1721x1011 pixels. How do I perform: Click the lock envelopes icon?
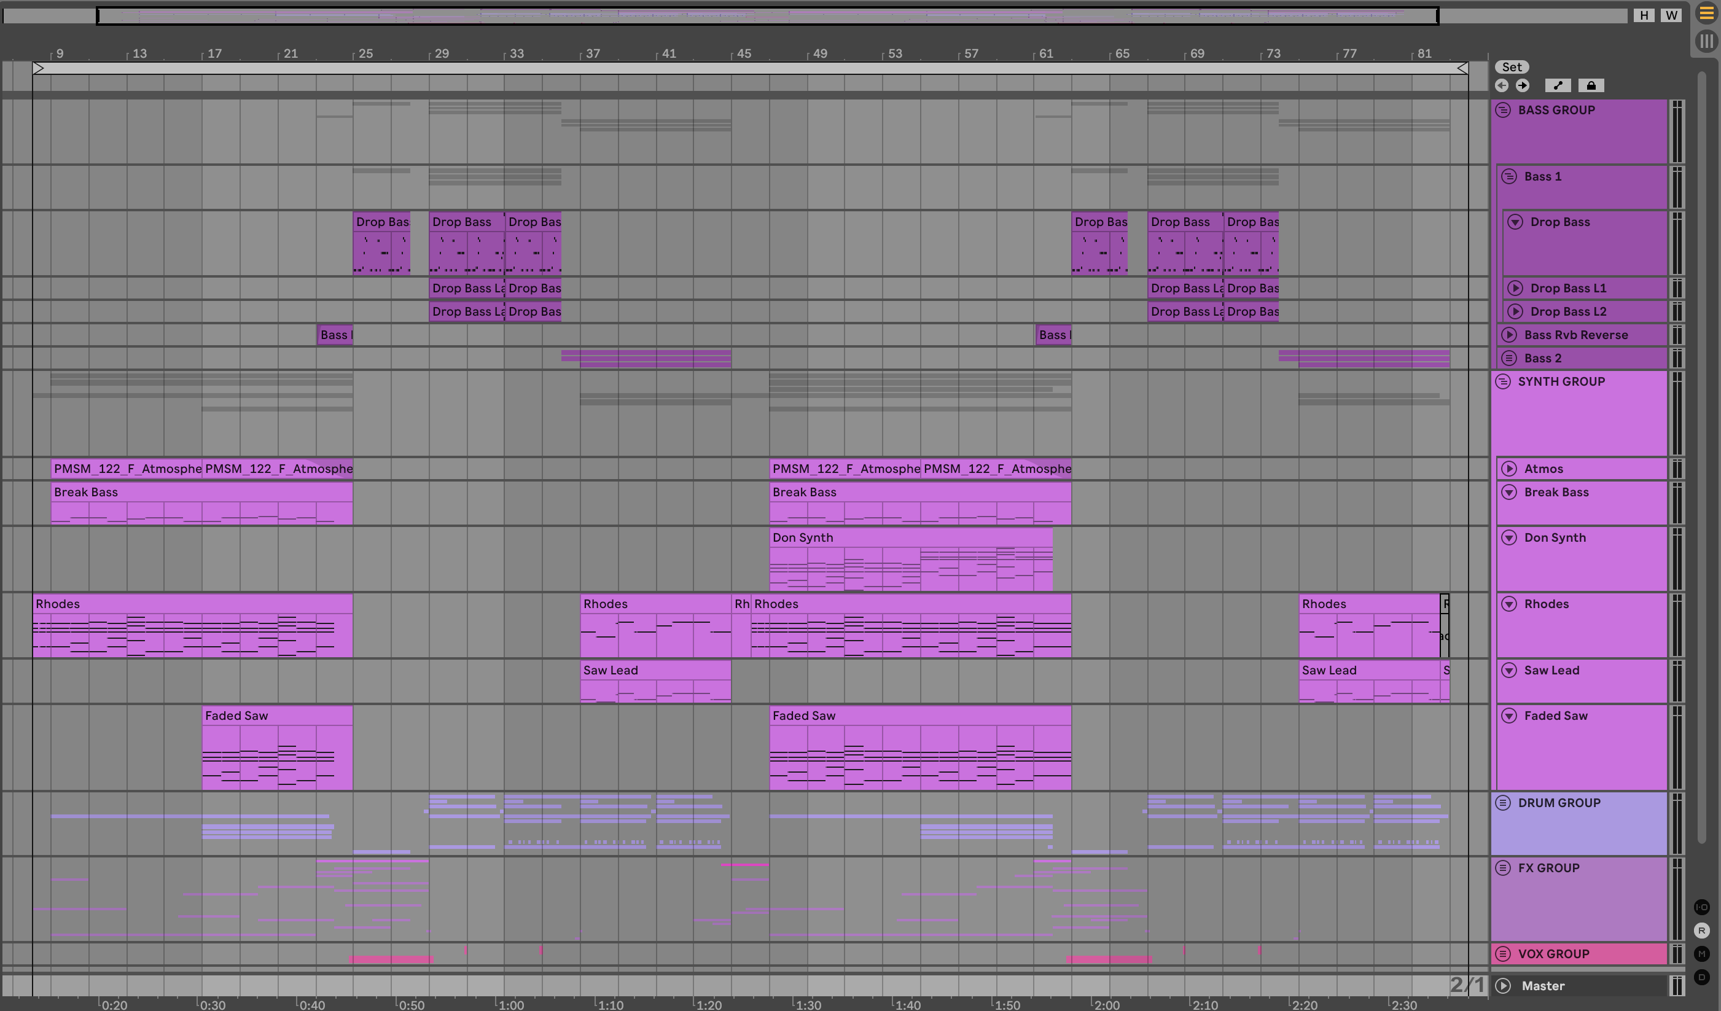pyautogui.click(x=1591, y=85)
